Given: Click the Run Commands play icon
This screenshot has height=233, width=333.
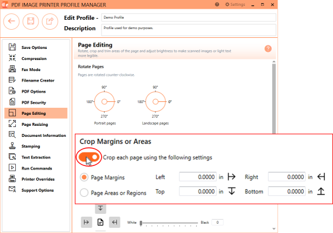Looking at the screenshot, I should pos(12,167).
